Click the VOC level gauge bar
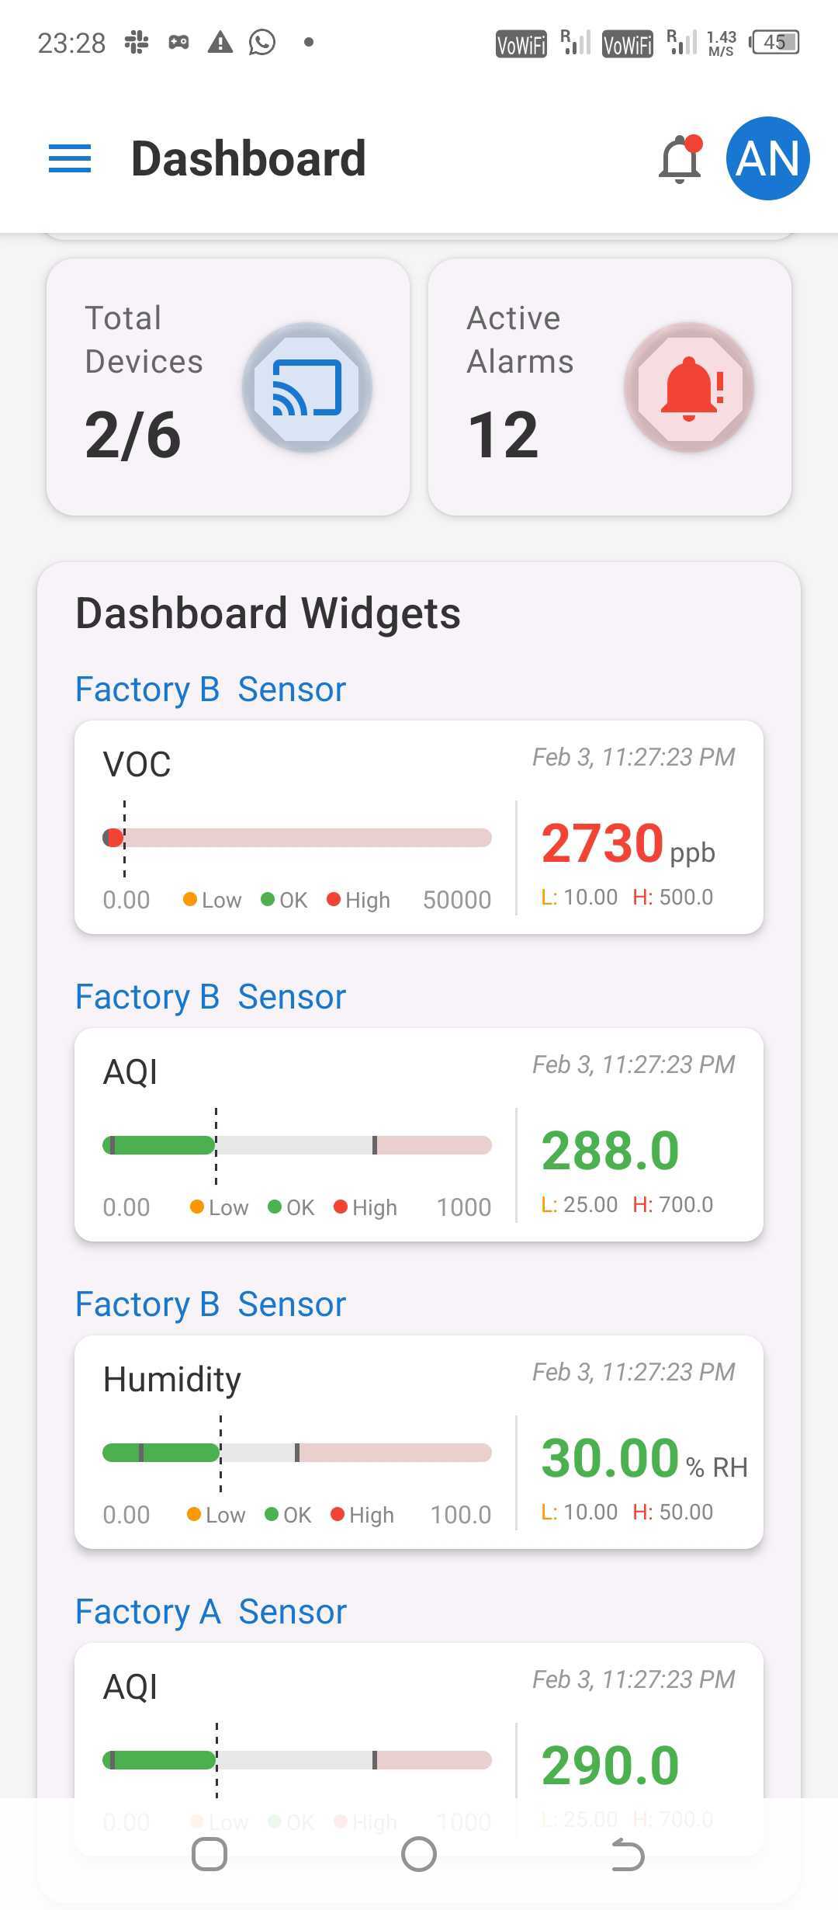This screenshot has width=838, height=1910. [x=297, y=838]
